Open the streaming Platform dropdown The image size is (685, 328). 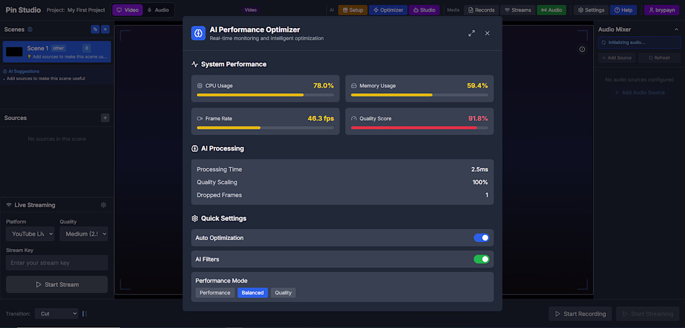point(30,234)
